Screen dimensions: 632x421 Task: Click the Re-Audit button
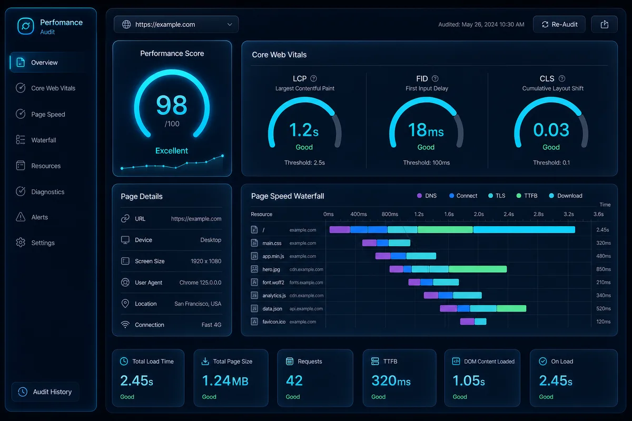click(x=559, y=24)
